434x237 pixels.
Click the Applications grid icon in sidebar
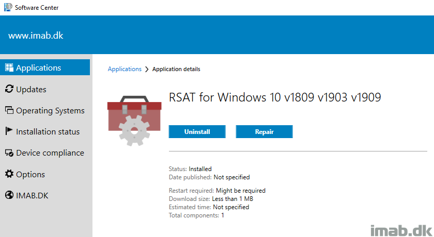pyautogui.click(x=9, y=67)
